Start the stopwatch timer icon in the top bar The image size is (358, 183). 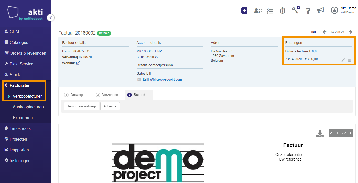point(283,10)
